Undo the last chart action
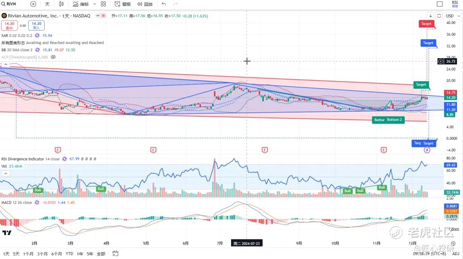The image size is (463, 259). (x=164, y=4)
